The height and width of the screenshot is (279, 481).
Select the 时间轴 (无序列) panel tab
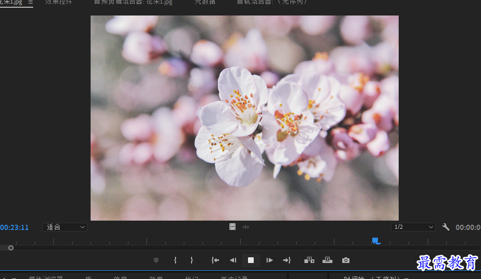(x=373, y=277)
